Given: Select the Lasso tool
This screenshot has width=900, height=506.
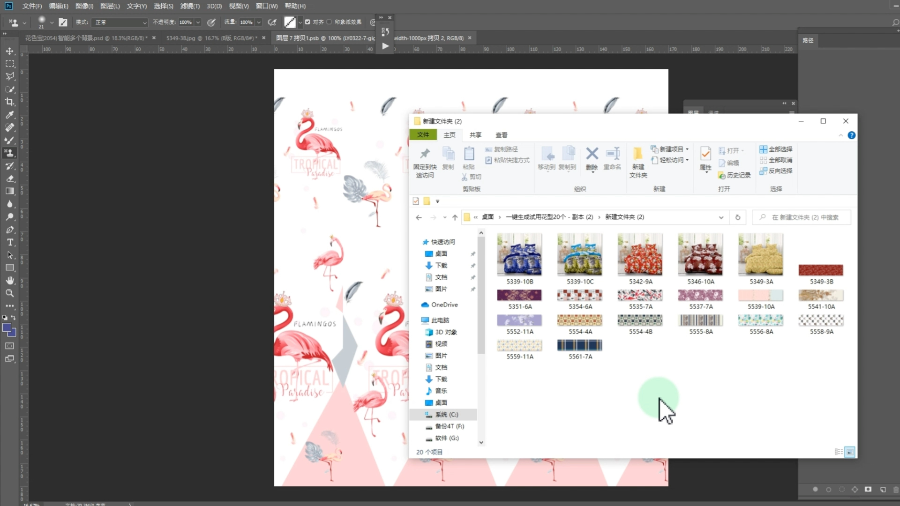Looking at the screenshot, I should pos(9,76).
